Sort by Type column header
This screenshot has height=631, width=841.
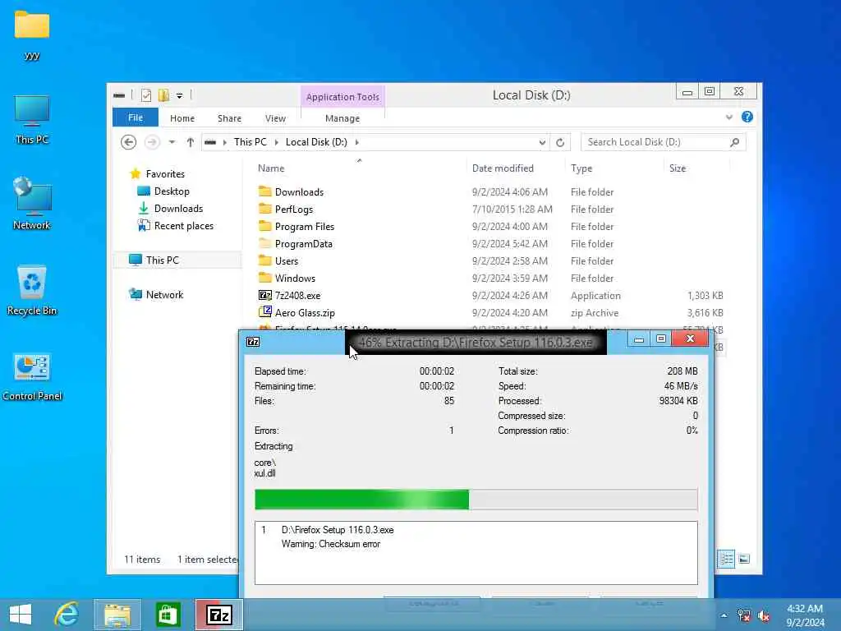(581, 168)
